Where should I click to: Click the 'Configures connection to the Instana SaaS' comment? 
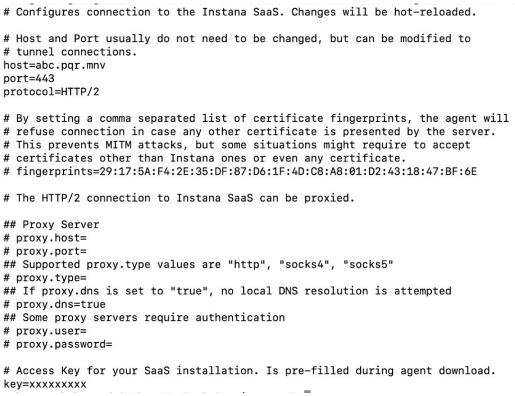(x=240, y=12)
